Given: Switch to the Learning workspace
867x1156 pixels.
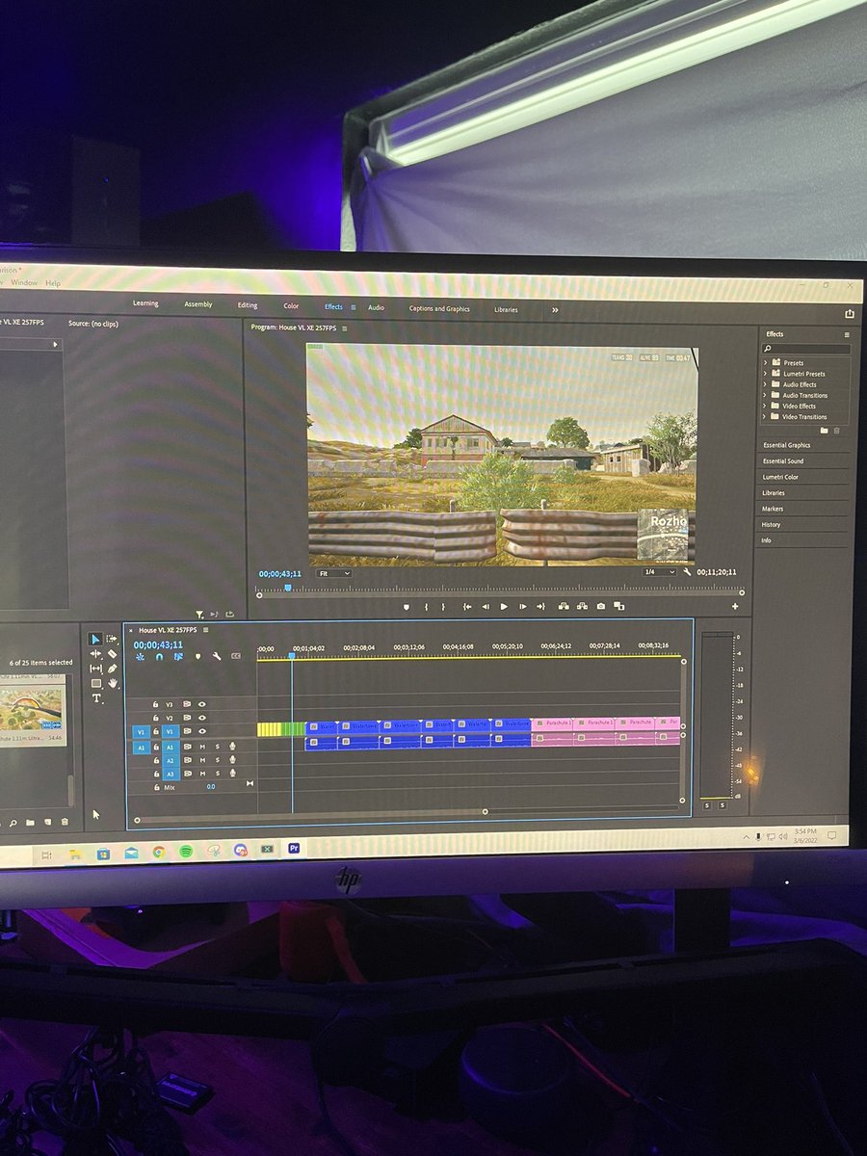Looking at the screenshot, I should 145,303.
